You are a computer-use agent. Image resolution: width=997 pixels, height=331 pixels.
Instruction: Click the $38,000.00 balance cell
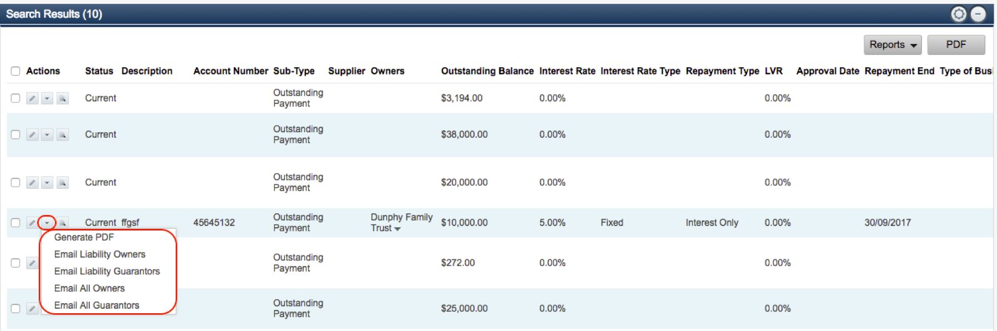(x=464, y=135)
